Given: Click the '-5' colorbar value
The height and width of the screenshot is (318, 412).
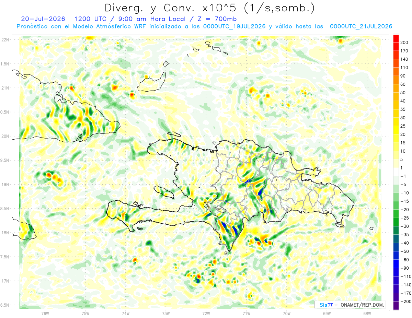Looking at the screenshot, I should 403,185.
